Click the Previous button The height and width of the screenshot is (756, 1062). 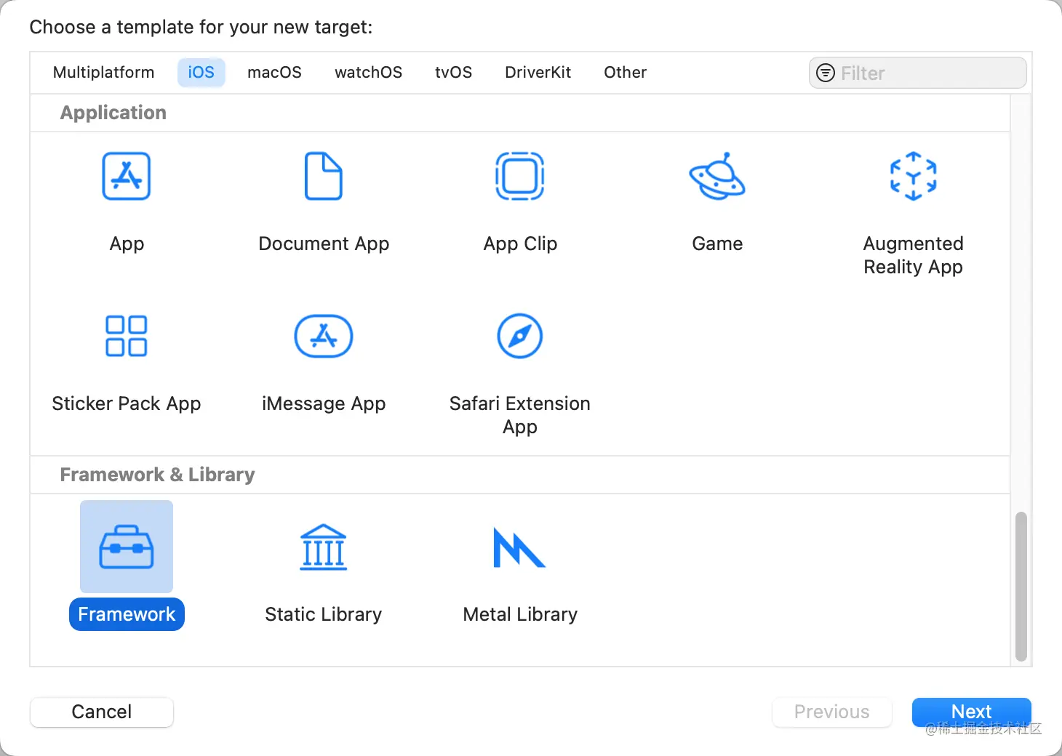point(832,712)
